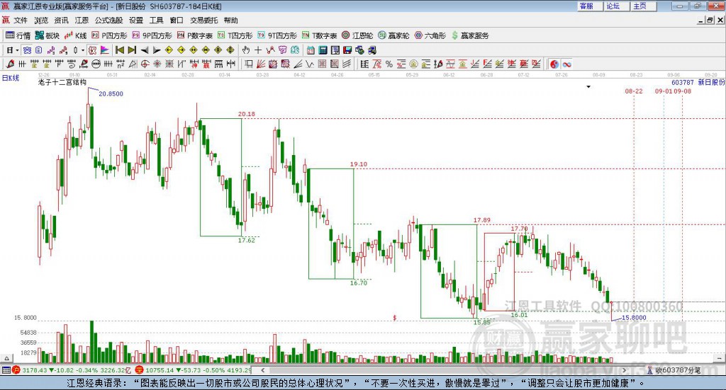
Task: Click the infinity loop icon
Action: (x=566, y=64)
